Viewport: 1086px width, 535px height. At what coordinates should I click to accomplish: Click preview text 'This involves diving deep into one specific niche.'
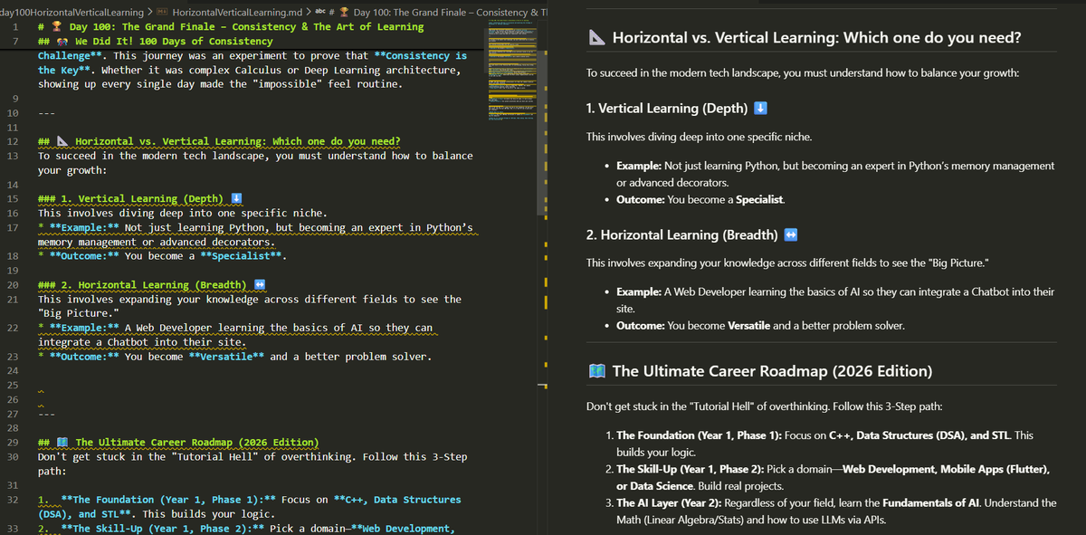tap(699, 137)
